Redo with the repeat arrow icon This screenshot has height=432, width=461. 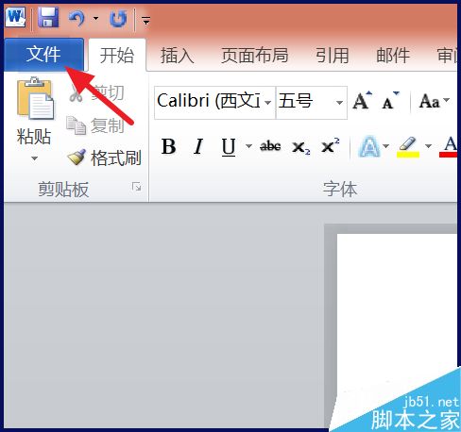118,18
